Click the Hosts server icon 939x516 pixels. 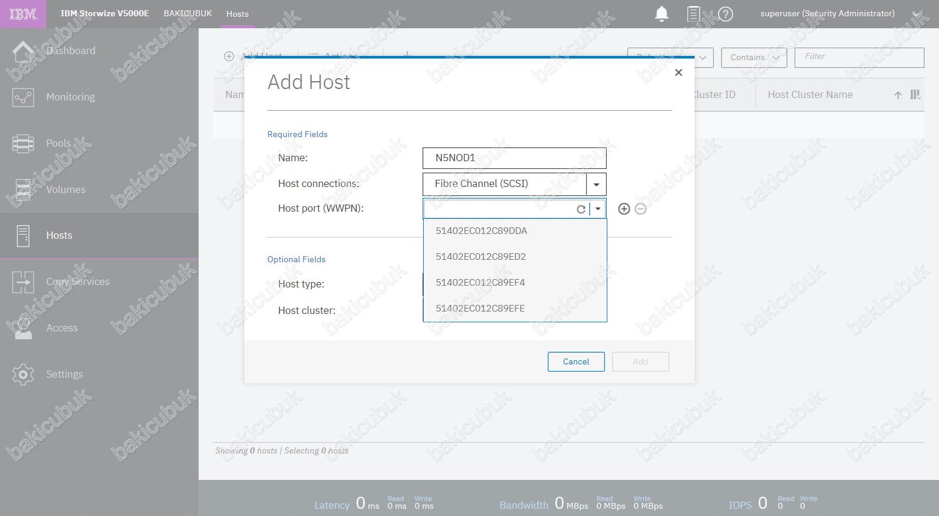point(23,236)
